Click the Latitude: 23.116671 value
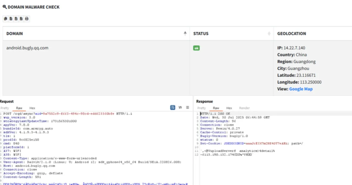Screen dimensions: 352x185 tap(296, 75)
